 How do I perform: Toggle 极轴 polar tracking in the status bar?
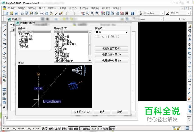tap(64, 129)
